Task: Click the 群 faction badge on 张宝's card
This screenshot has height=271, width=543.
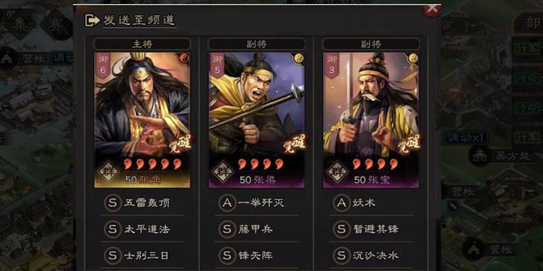Action: (x=337, y=171)
